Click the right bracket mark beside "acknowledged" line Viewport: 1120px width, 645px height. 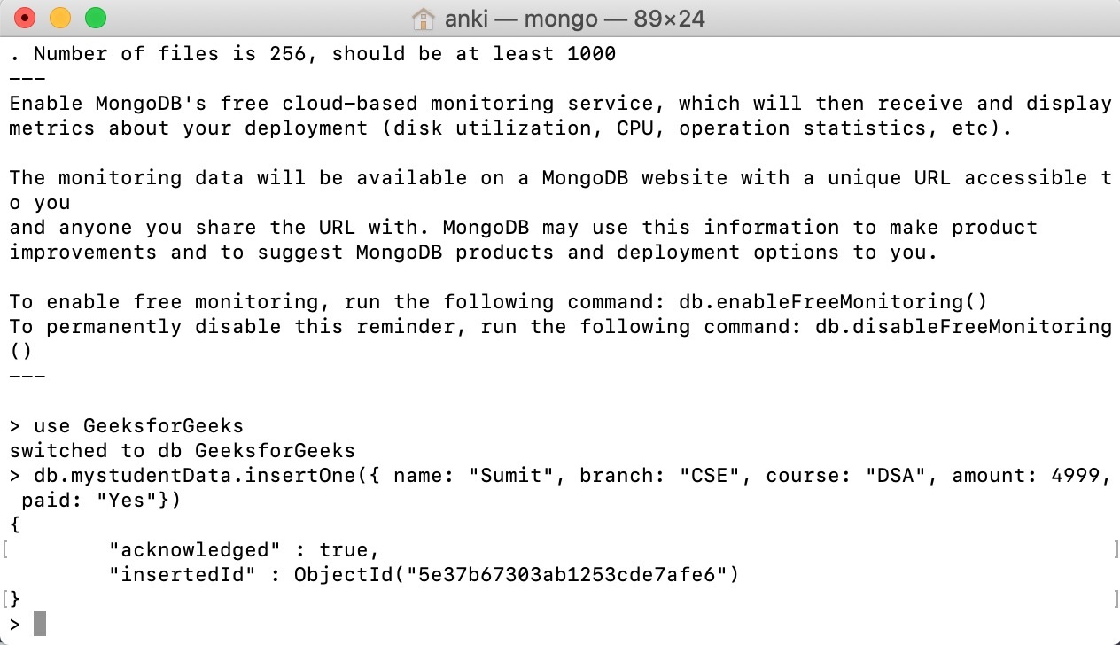(1116, 549)
